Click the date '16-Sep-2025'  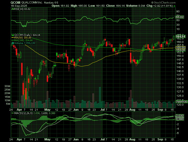(x=19, y=6)
